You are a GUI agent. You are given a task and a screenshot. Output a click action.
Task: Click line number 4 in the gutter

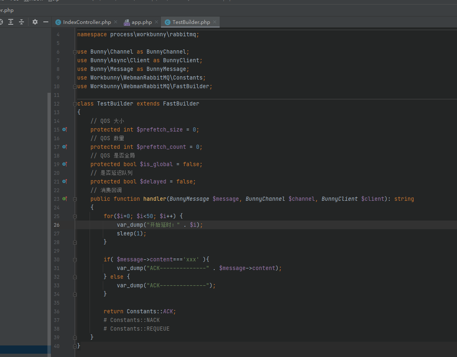coord(58,35)
